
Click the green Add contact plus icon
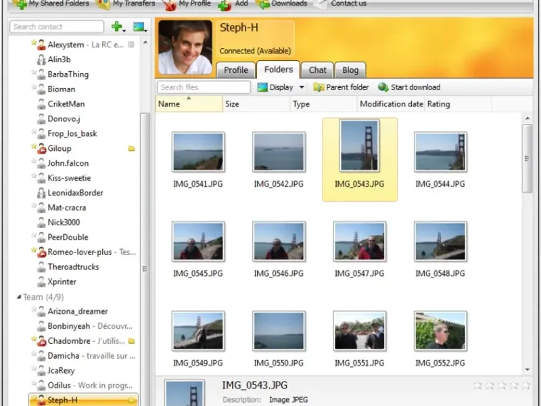(x=117, y=27)
